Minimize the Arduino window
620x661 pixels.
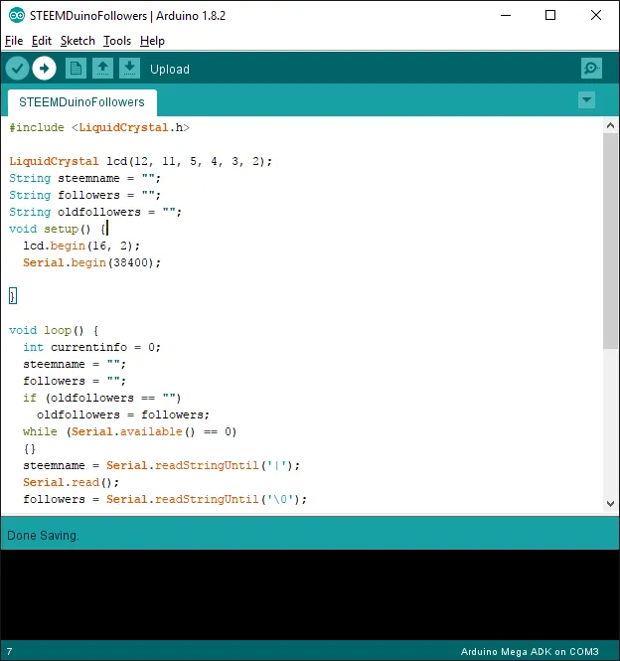(x=506, y=15)
